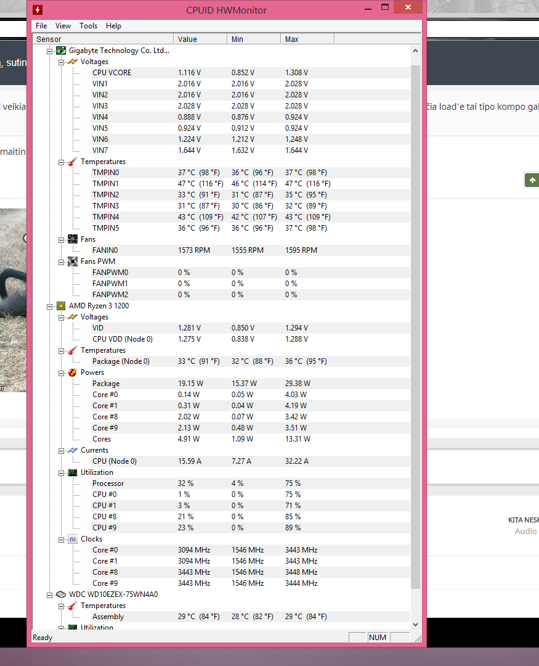Click the HWMonitor lightning bolt title icon
This screenshot has height=666, width=539.
38,10
